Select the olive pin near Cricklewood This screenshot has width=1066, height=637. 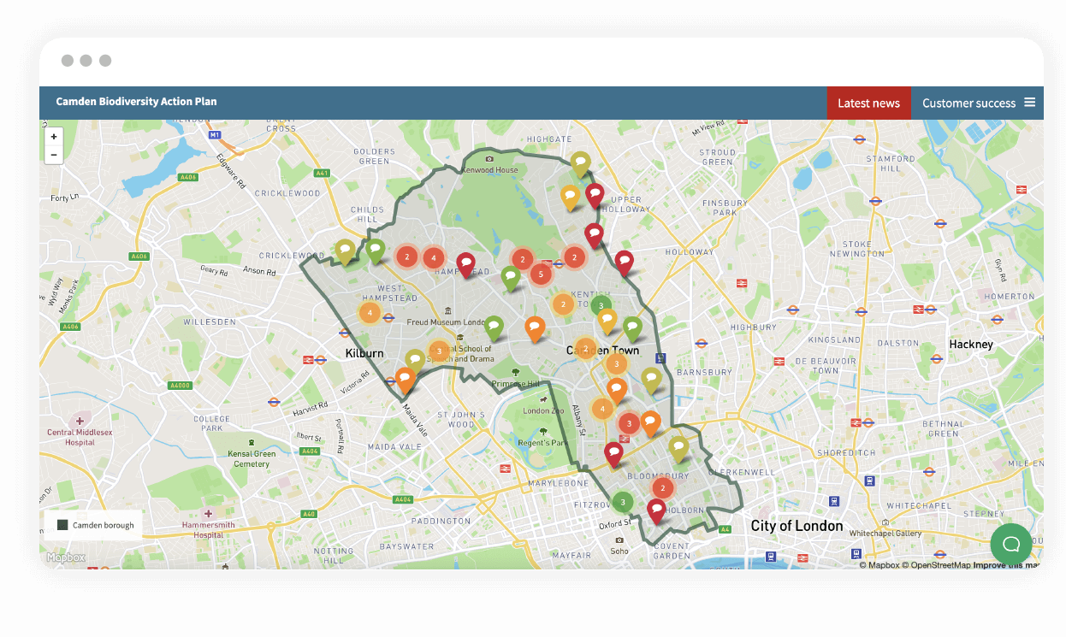pyautogui.click(x=346, y=252)
